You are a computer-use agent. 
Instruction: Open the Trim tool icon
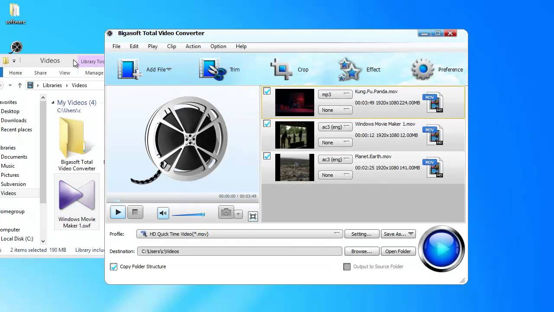coord(212,69)
